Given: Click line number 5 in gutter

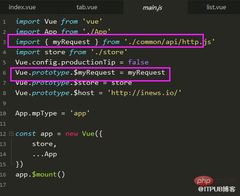Looking at the screenshot, I should click(x=4, y=63).
